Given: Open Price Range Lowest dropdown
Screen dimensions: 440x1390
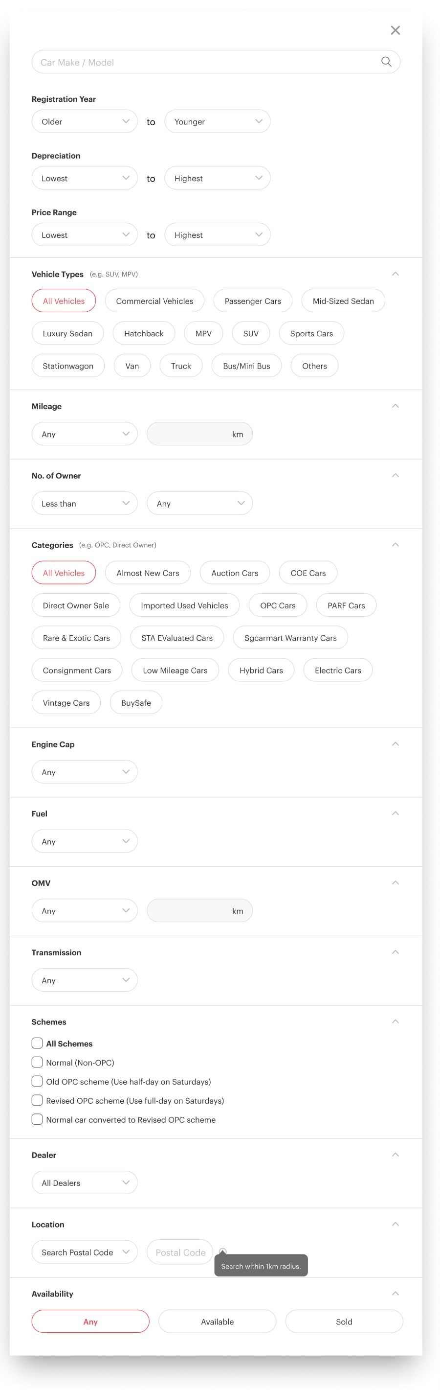Looking at the screenshot, I should pyautogui.click(x=85, y=235).
